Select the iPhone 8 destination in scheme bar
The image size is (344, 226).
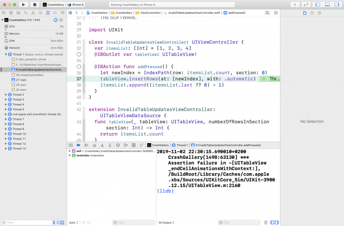click(x=75, y=4)
